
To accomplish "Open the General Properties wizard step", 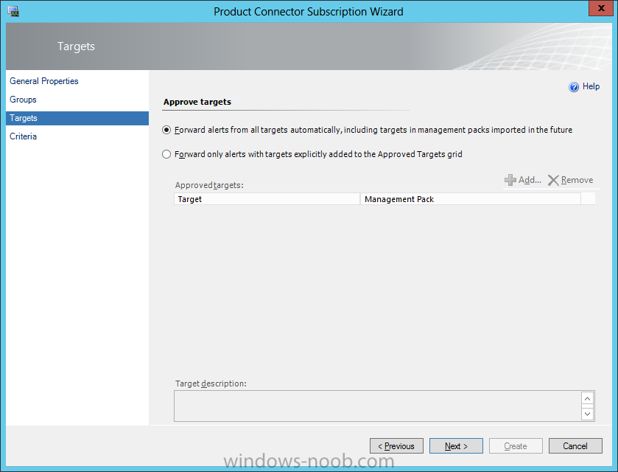I will [44, 81].
